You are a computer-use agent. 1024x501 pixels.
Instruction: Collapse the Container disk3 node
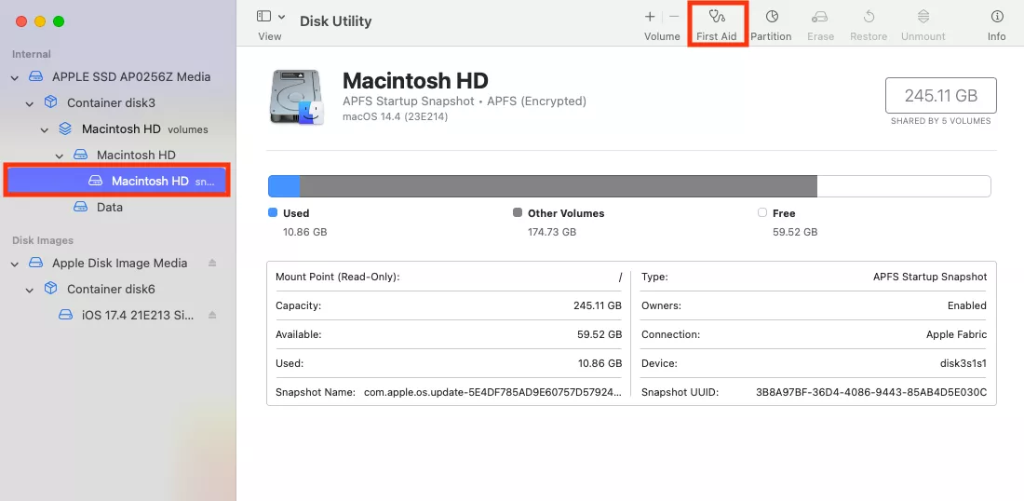pyautogui.click(x=30, y=103)
